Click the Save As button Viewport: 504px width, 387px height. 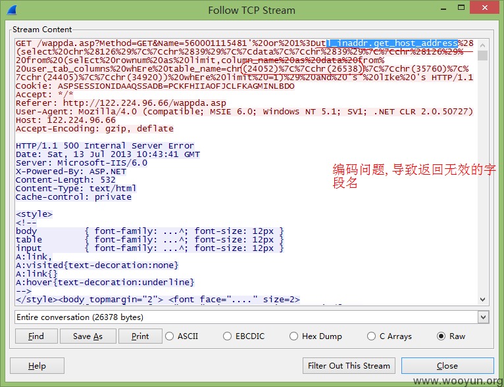point(88,336)
